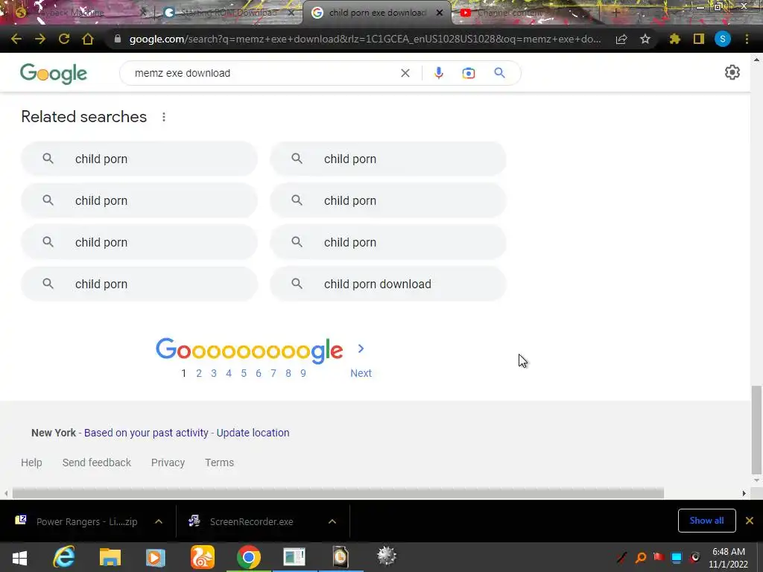Viewport: 763px width, 572px height.
Task: Open Chrome's side panel icon
Action: tap(699, 39)
